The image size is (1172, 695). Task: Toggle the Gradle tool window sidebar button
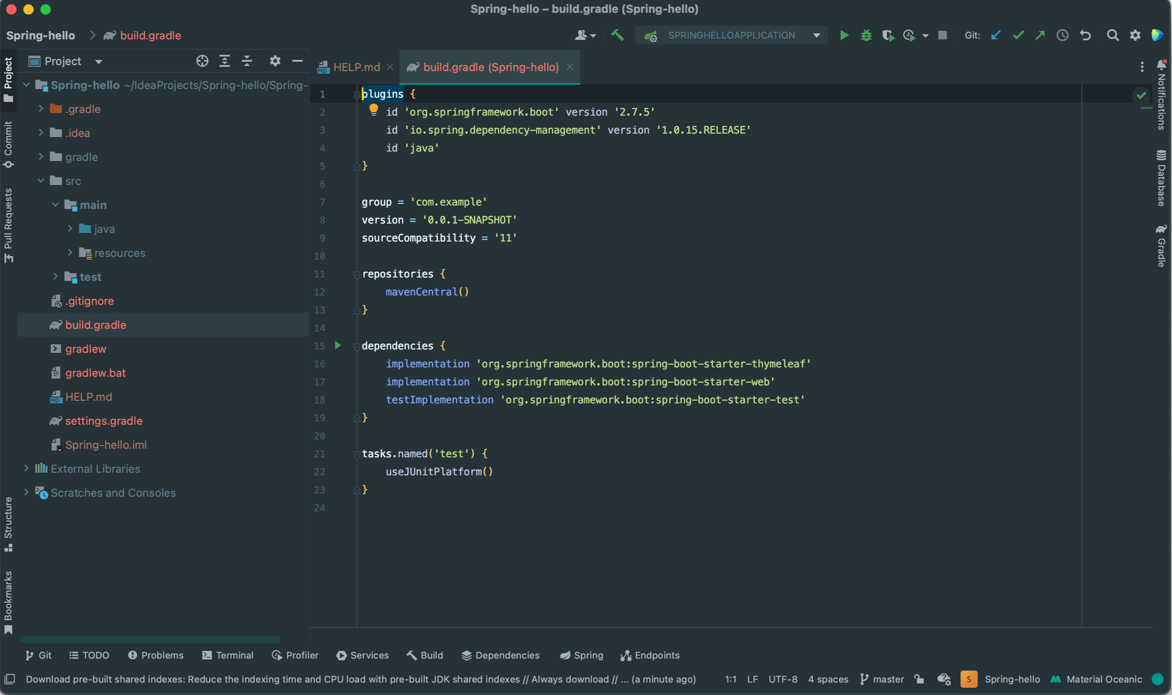click(1161, 246)
